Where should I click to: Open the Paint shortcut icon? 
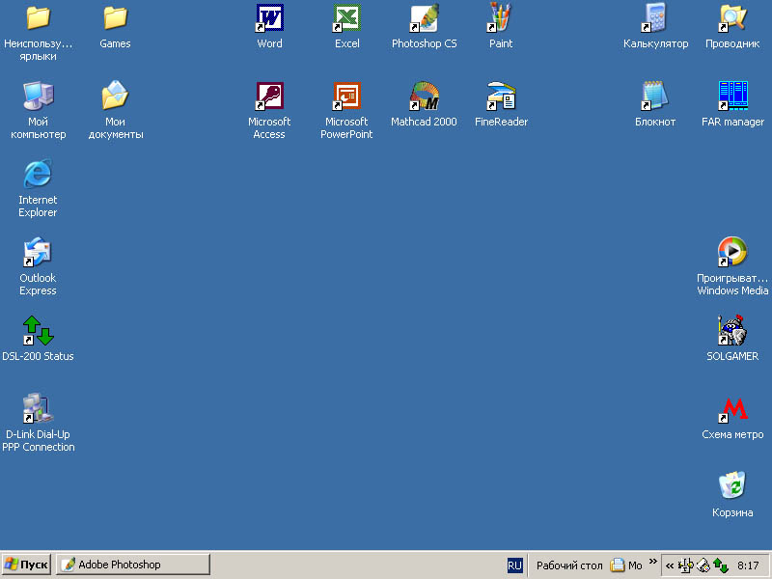[x=501, y=18]
